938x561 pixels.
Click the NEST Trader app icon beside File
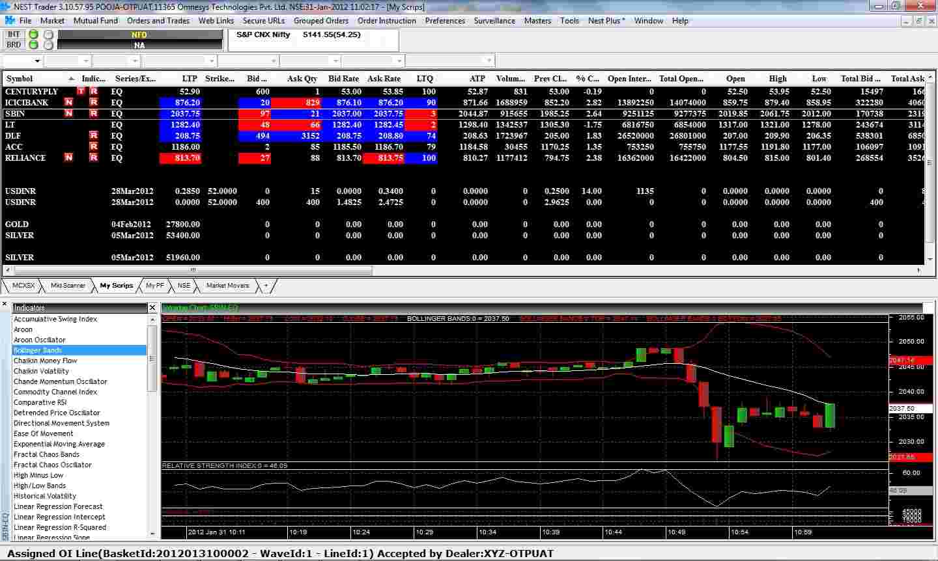(x=9, y=21)
